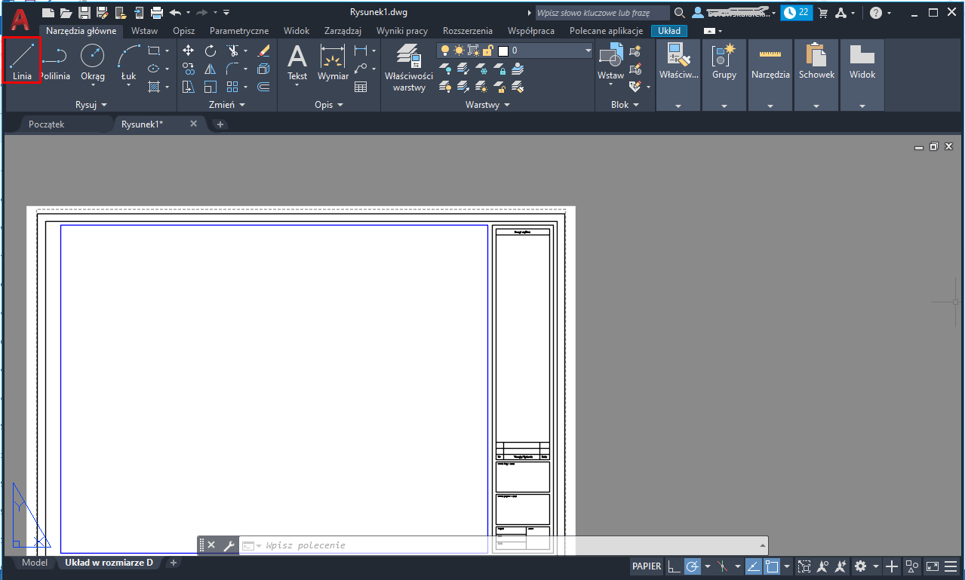Expand the Zmień panel
965x580 pixels.
(x=226, y=105)
